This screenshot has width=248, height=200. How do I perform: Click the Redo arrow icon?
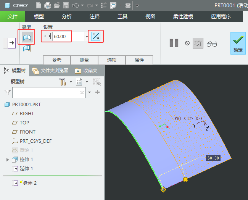(x=90, y=6)
